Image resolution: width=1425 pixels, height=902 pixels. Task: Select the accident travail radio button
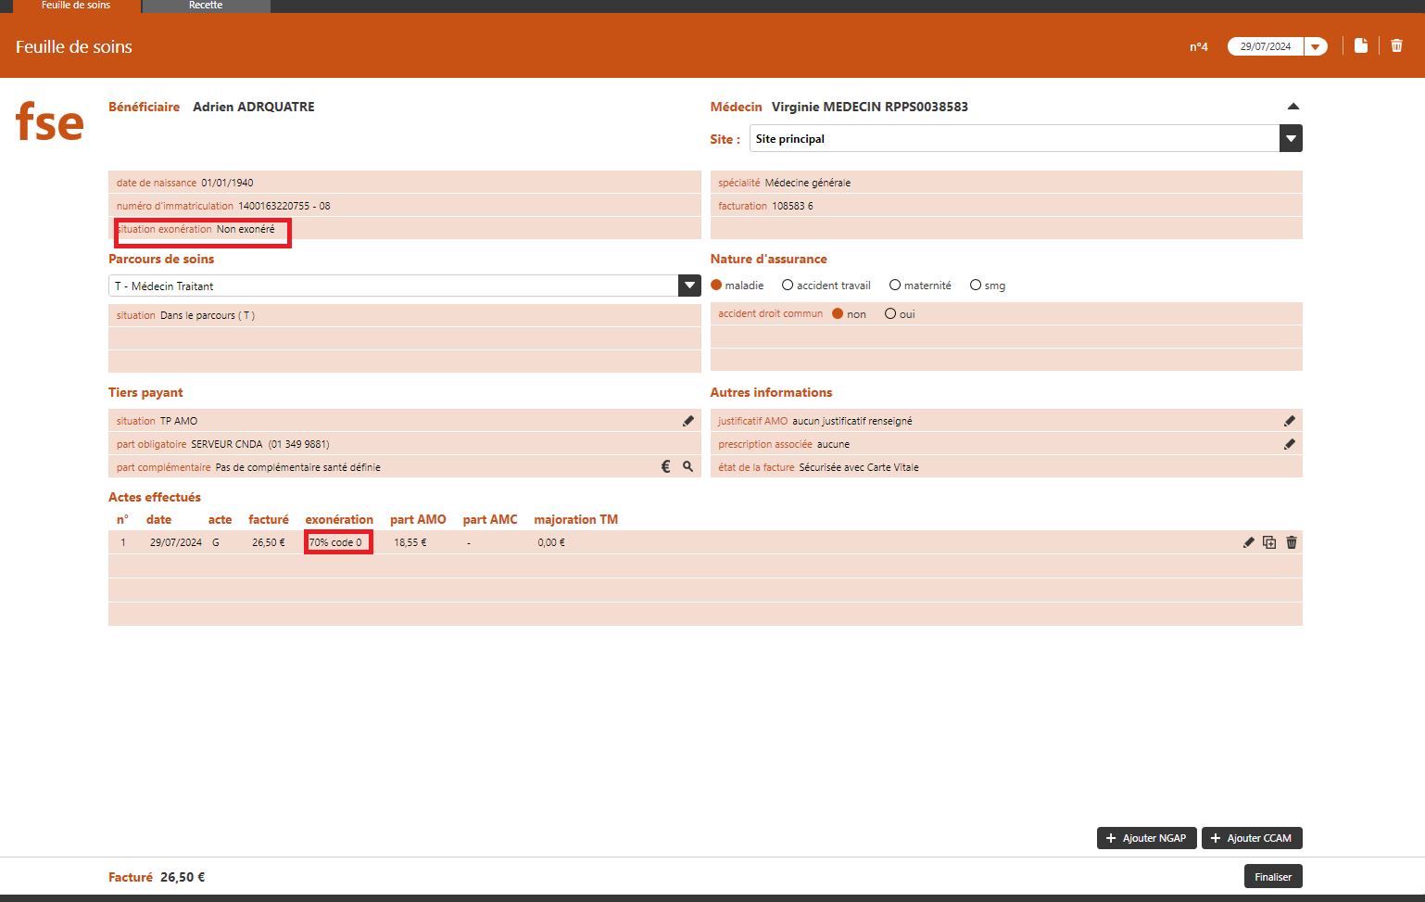tap(788, 286)
